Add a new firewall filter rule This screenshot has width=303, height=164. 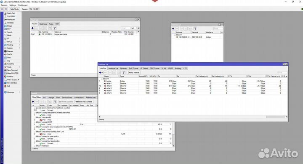33,102
